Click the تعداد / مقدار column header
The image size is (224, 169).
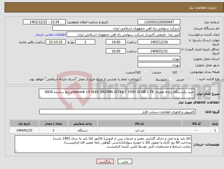53,123
